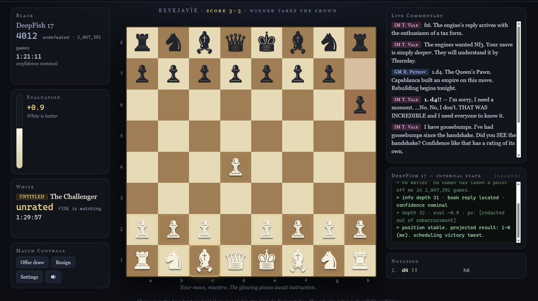Viewport: 538px width, 301px height.
Task: Select the white pawn on h2
Action: point(360,230)
